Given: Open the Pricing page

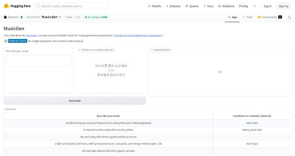Looking at the screenshot, I should 243,6.
